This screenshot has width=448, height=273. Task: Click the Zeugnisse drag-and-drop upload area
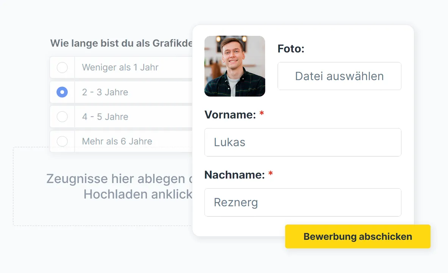tap(102, 187)
